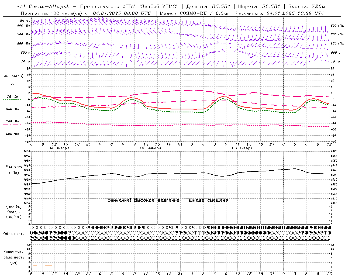Click the 500 гПа temperature legend entry

tap(13, 134)
